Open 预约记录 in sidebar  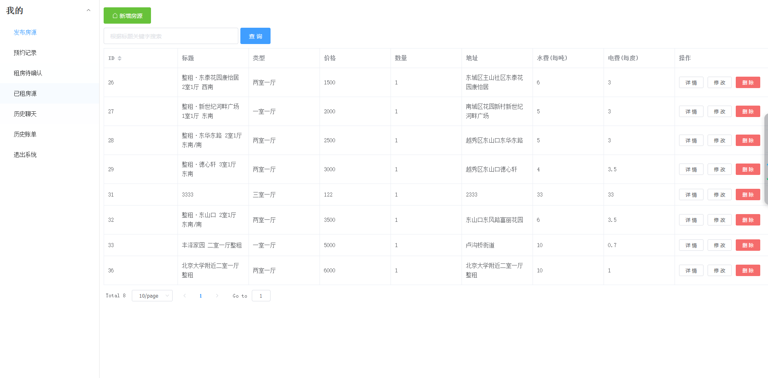[x=25, y=53]
